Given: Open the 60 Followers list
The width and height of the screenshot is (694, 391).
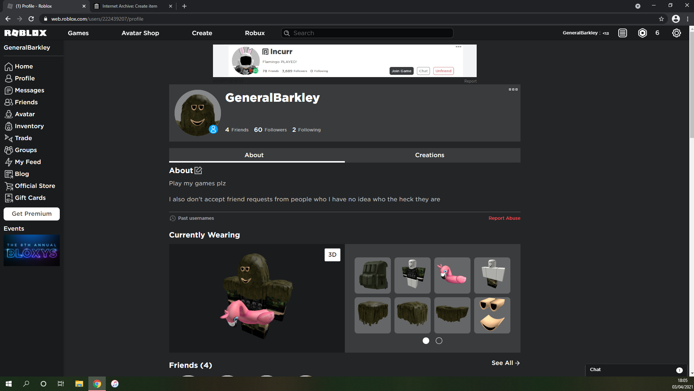Looking at the screenshot, I should 270,130.
